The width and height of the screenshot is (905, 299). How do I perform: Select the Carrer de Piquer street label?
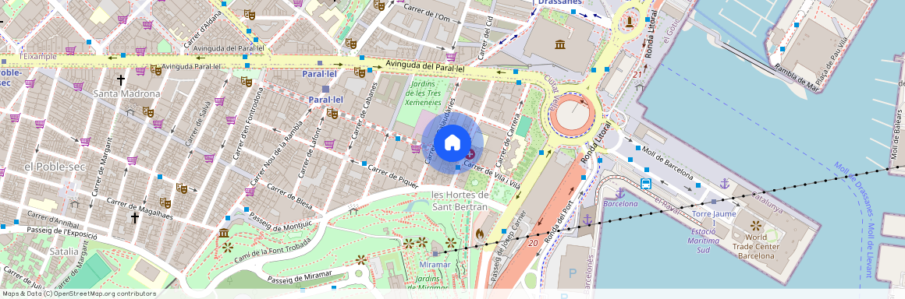coord(392,176)
